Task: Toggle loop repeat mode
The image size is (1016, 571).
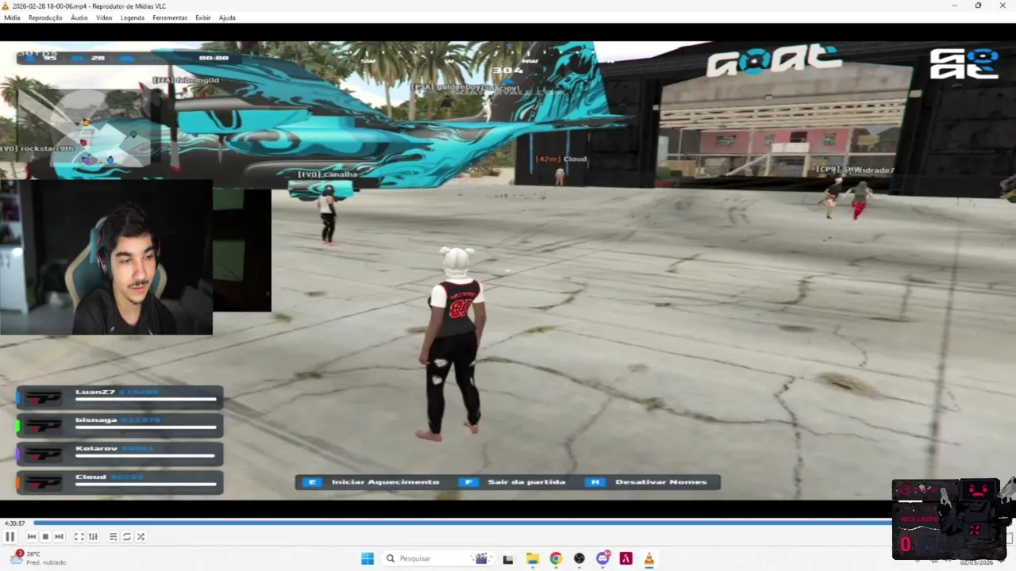Action: (126, 537)
